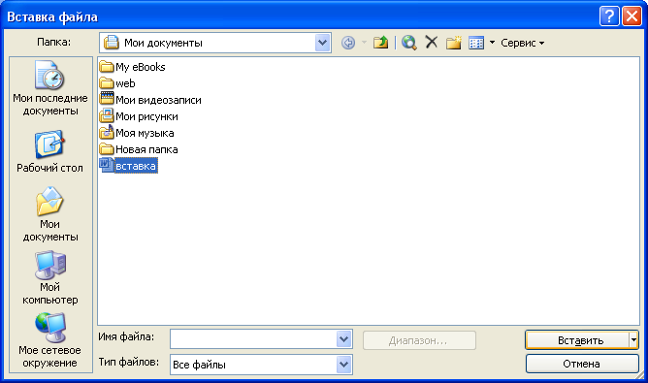The height and width of the screenshot is (383, 648).
Task: Click the My eBooks name text
Action: pos(141,67)
